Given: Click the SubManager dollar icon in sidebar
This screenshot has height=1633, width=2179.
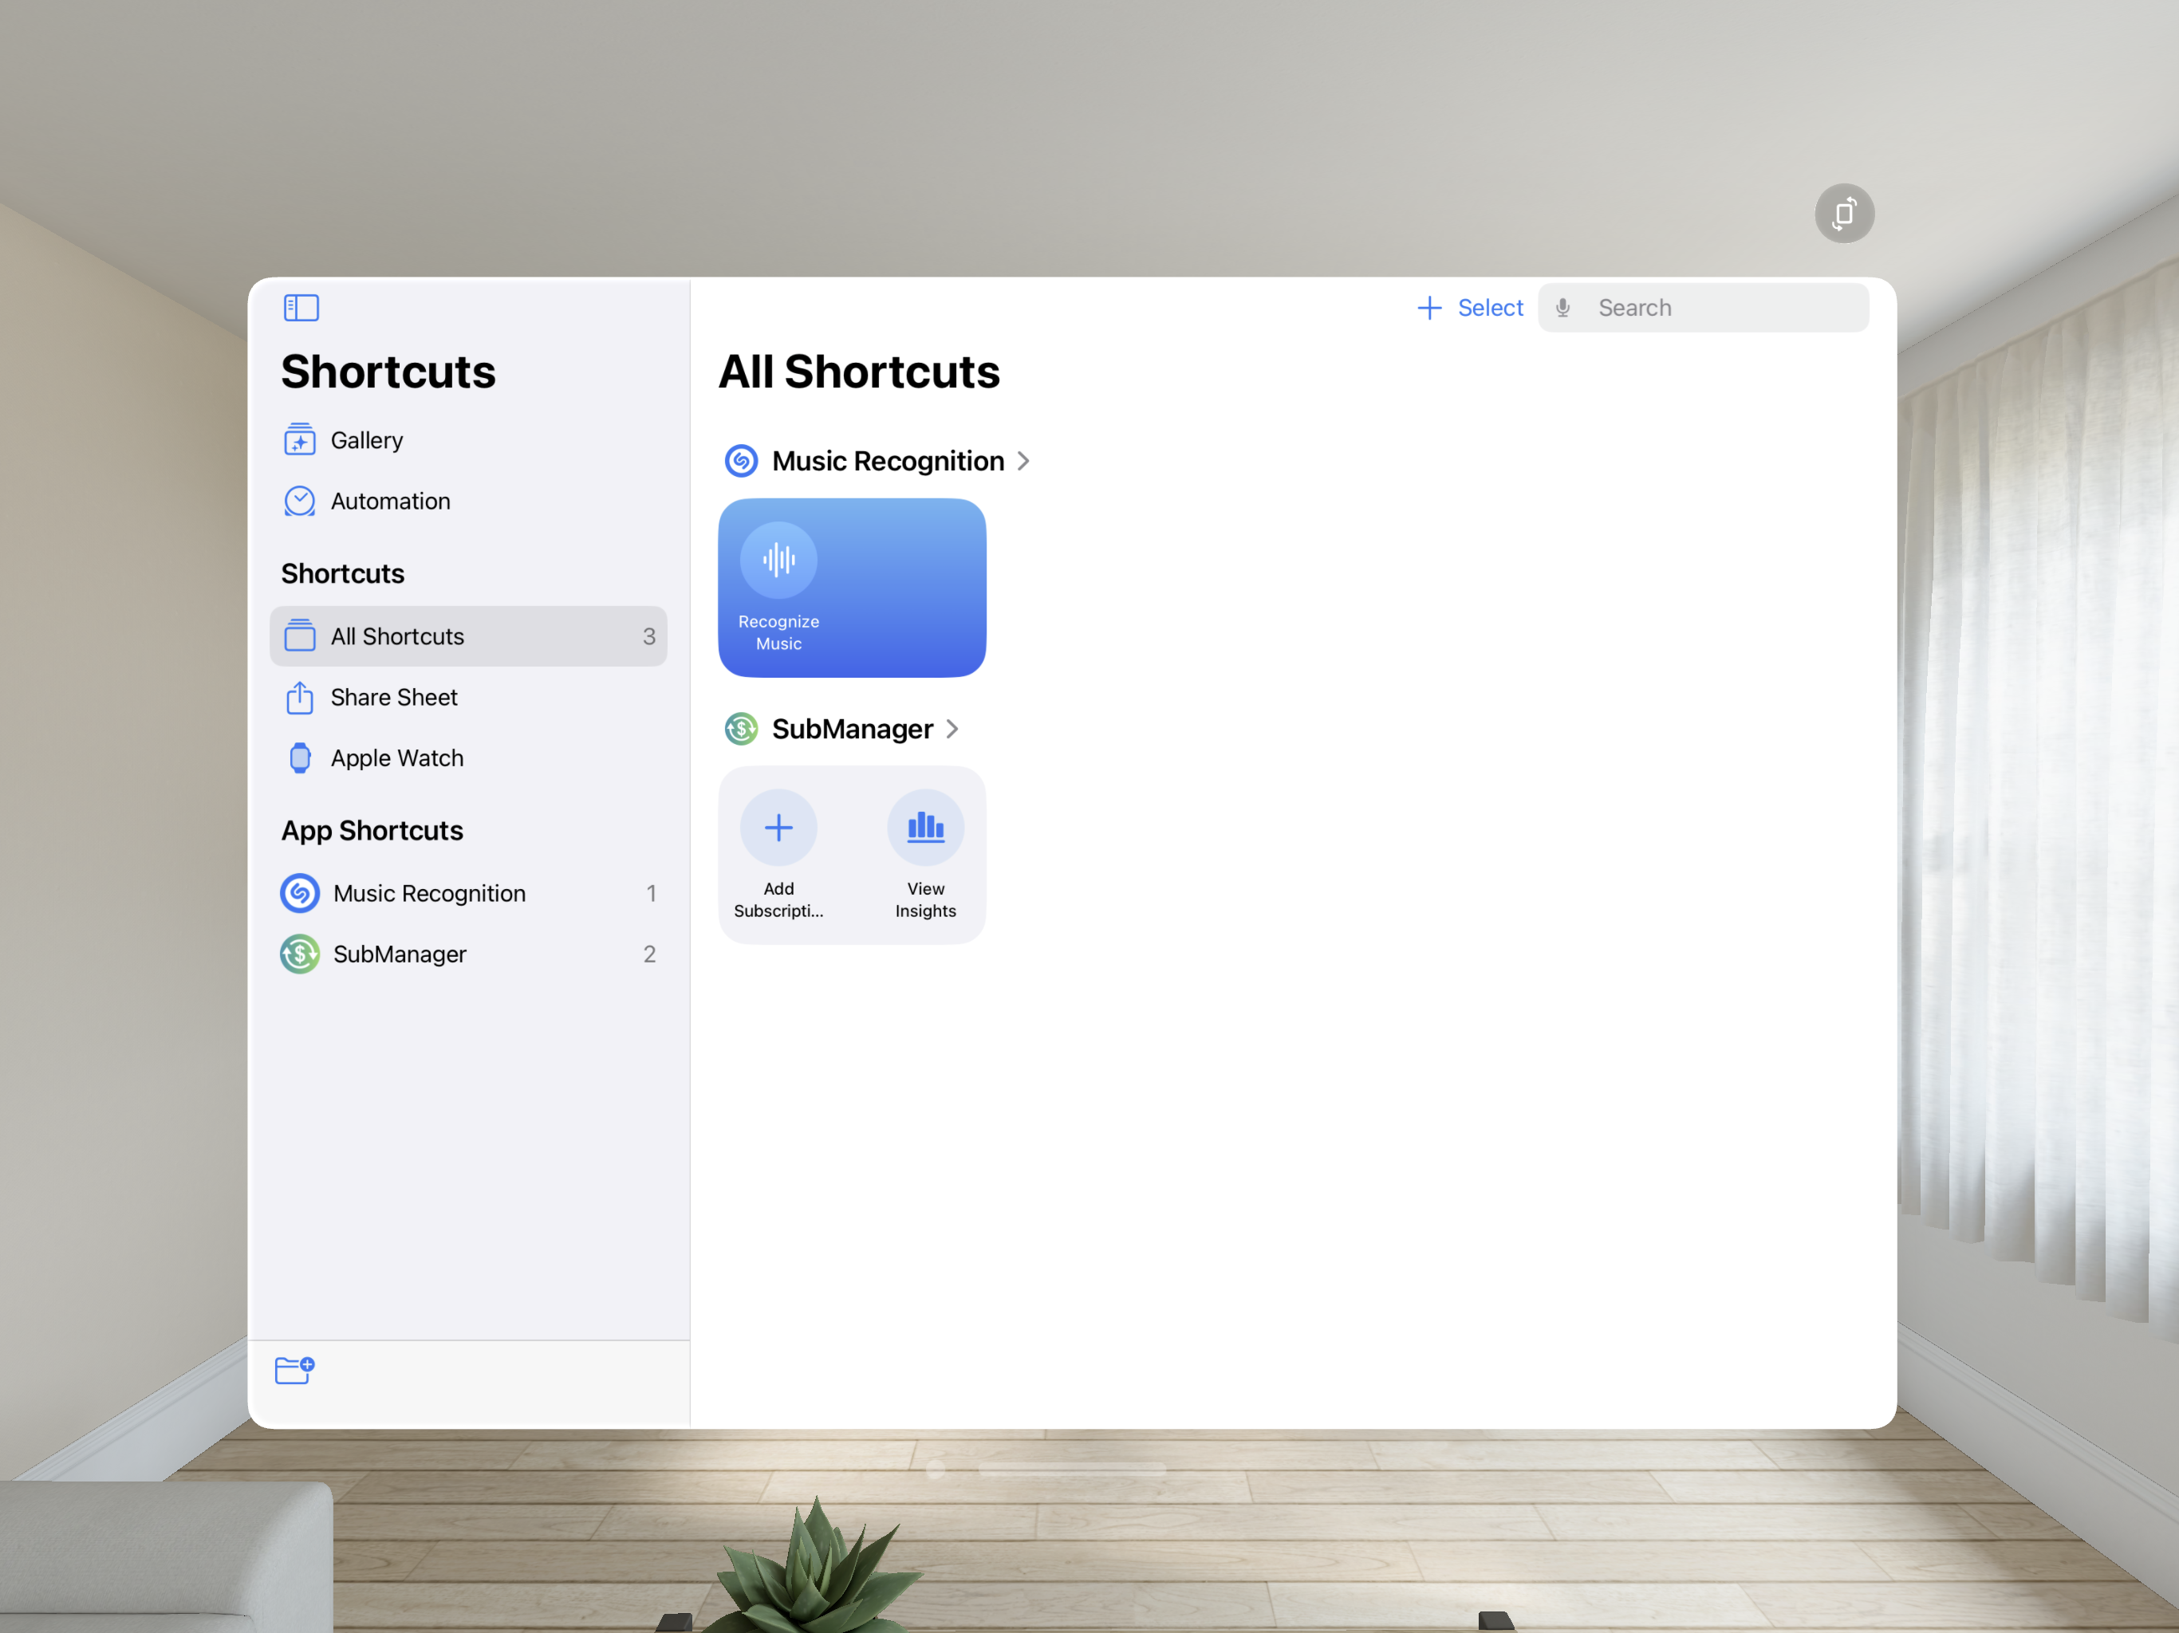Looking at the screenshot, I should click(x=301, y=954).
